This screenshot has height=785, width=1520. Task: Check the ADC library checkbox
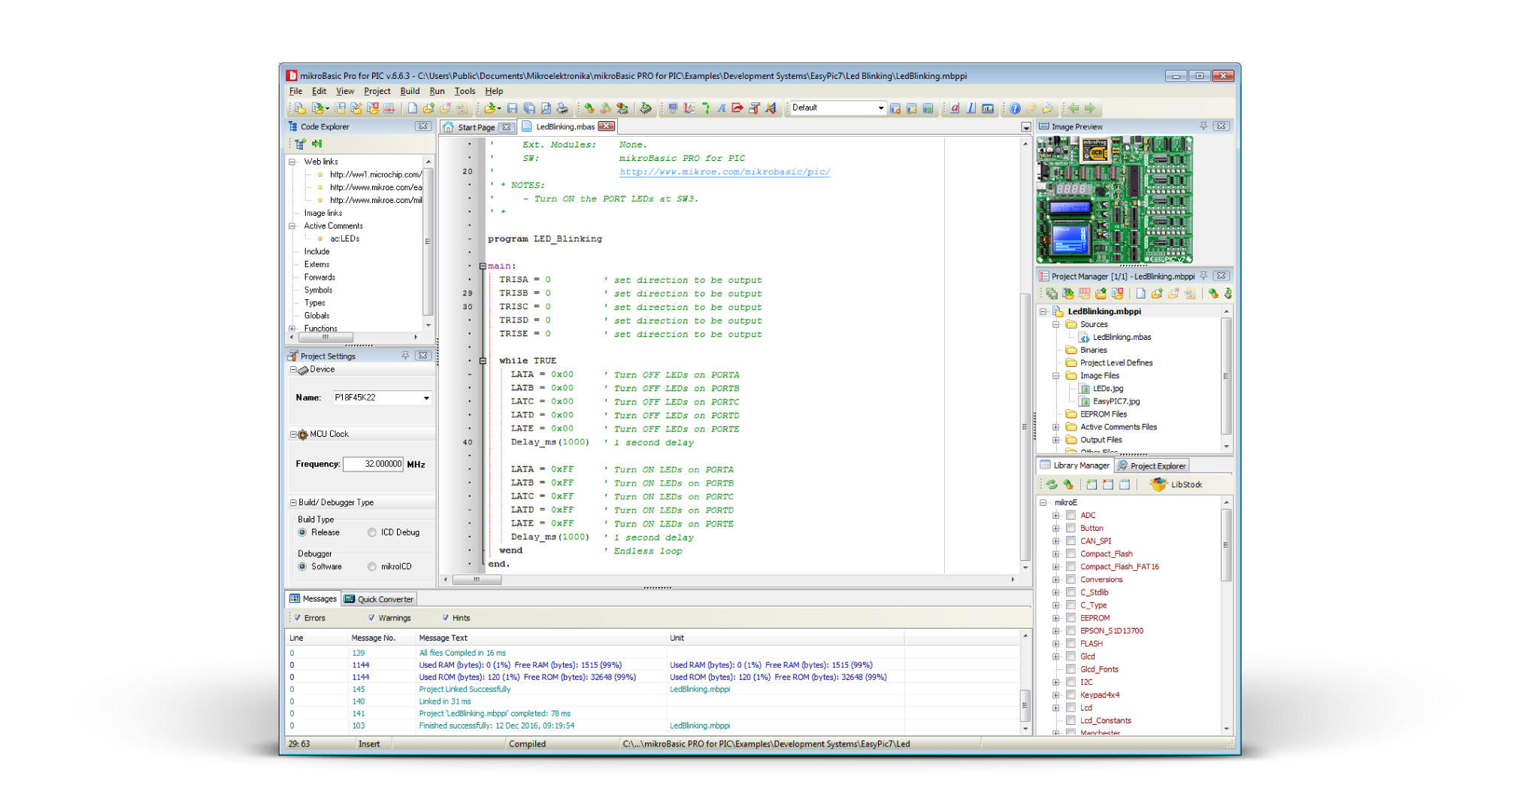pos(1070,515)
